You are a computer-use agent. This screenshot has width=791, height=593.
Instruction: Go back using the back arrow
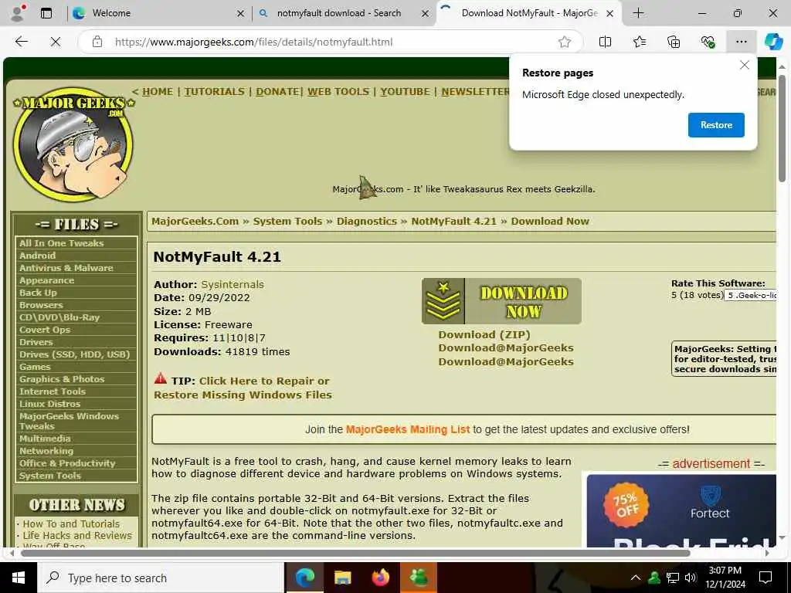21,42
